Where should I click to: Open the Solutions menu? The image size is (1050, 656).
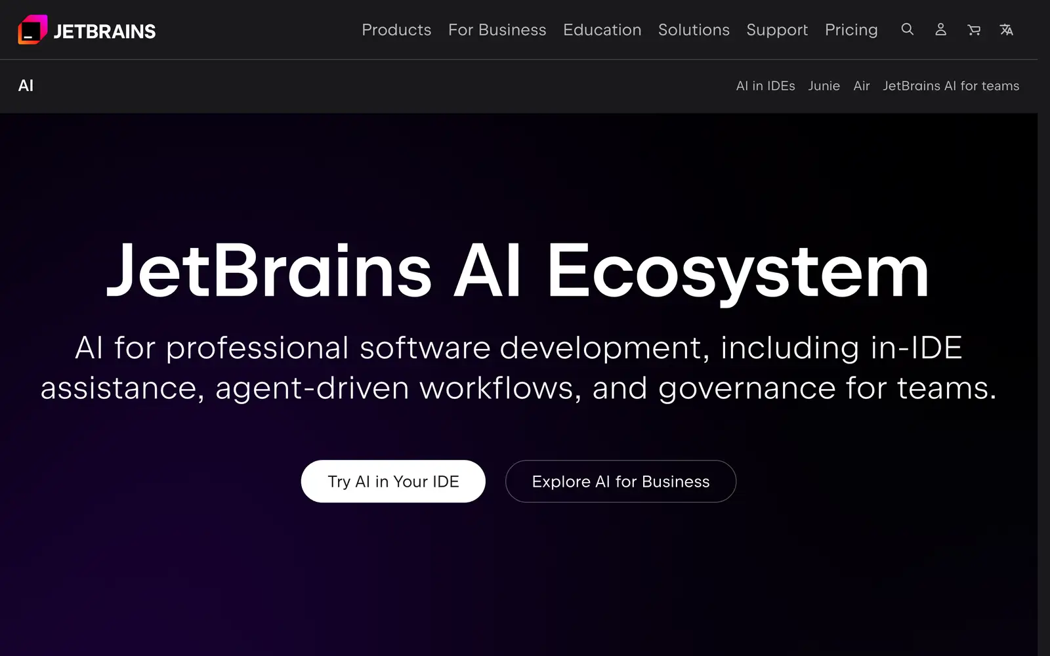[x=694, y=30]
